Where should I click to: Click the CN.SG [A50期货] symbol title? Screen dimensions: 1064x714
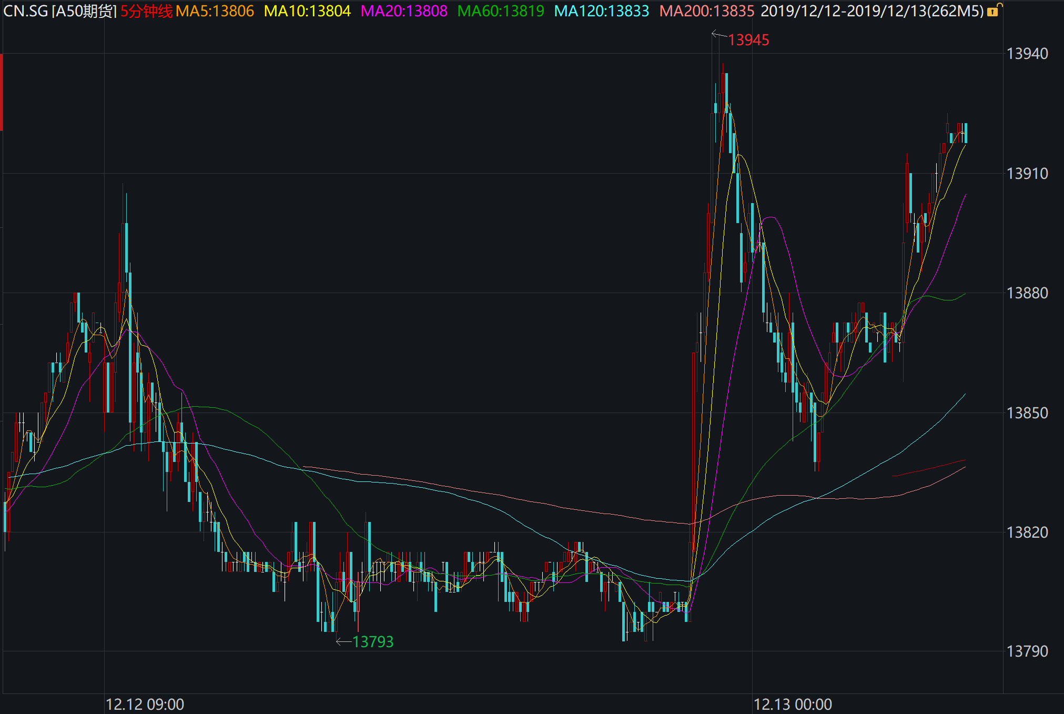point(59,11)
